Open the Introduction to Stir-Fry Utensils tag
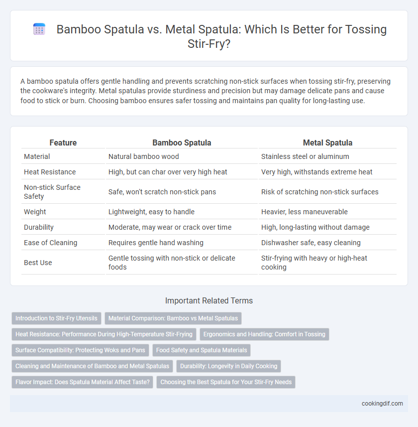The height and width of the screenshot is (427, 418). coord(56,318)
